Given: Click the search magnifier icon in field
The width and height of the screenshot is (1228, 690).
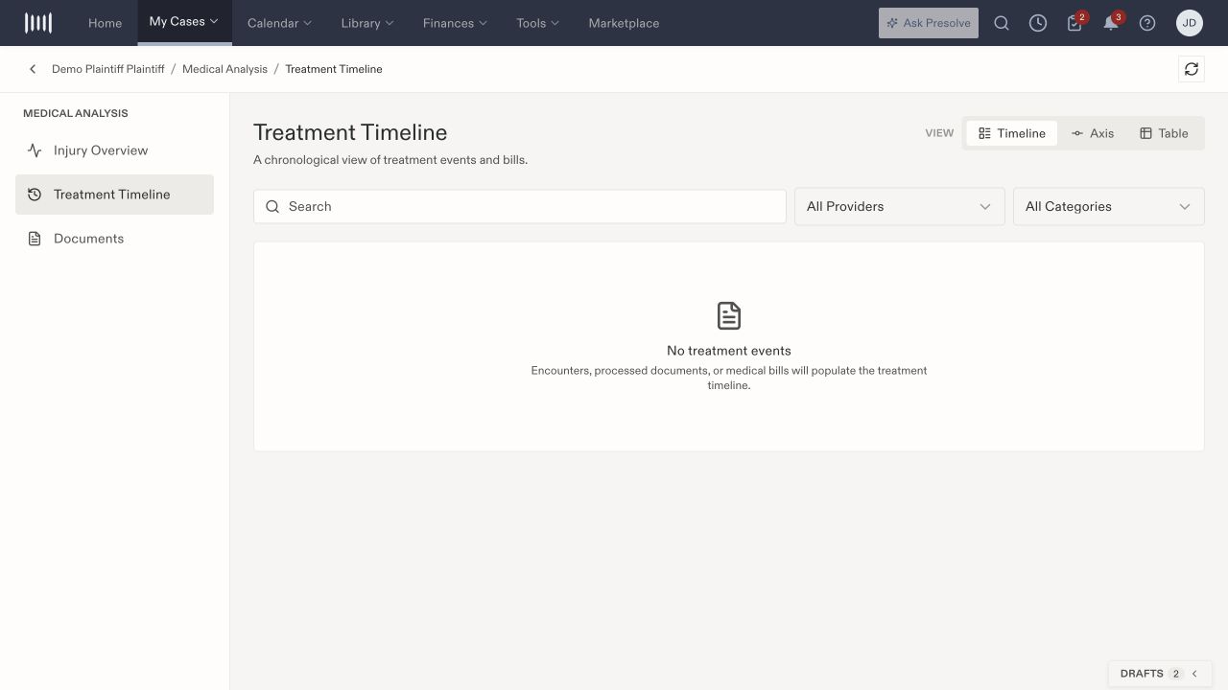Looking at the screenshot, I should click(272, 206).
